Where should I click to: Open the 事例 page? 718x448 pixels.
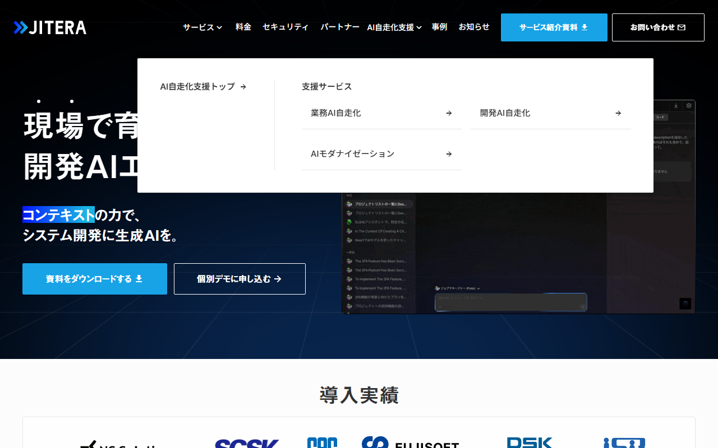coord(439,27)
